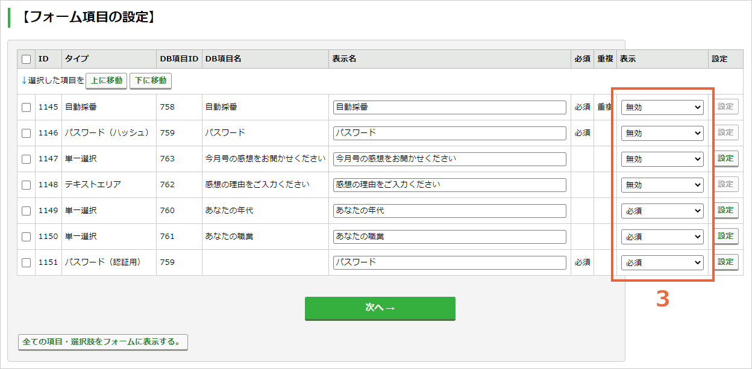This screenshot has width=752, height=369.
Task: Open the 表示 dropdown for row 1146
Action: pyautogui.click(x=662, y=133)
